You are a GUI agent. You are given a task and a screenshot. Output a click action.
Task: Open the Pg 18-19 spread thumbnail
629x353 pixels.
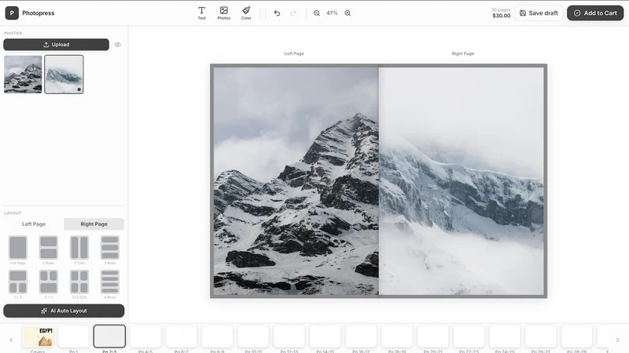[x=397, y=337]
